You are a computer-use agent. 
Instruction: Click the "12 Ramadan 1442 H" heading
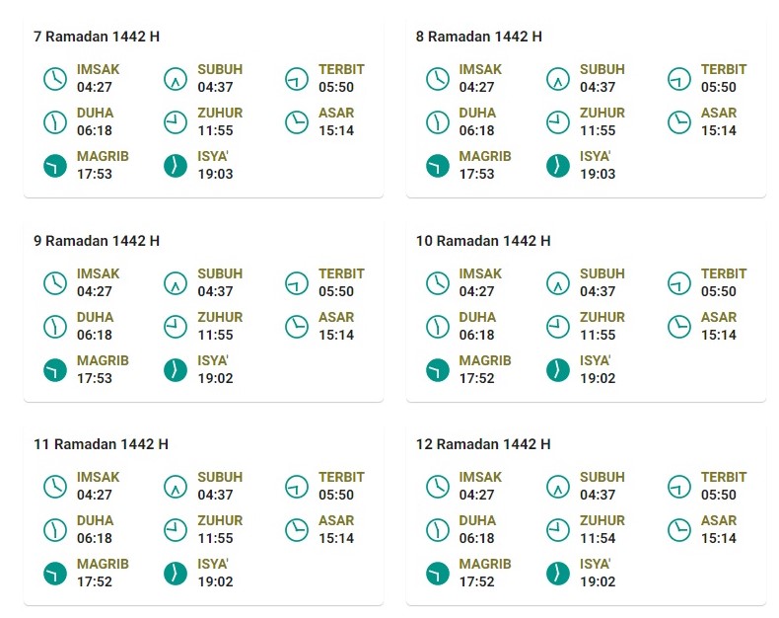(483, 444)
